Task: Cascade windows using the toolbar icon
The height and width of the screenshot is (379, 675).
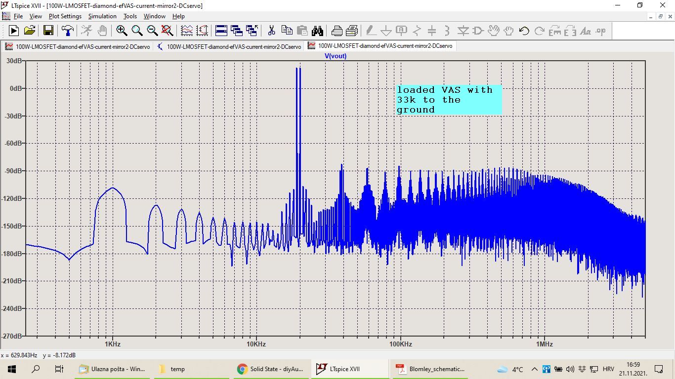Action: tap(237, 31)
